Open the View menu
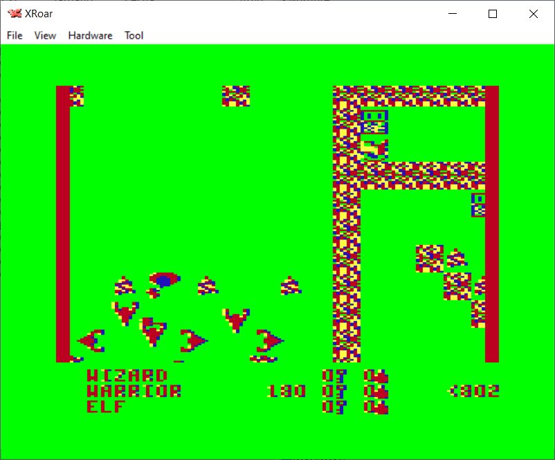Image resolution: width=555 pixels, height=460 pixels. click(45, 35)
